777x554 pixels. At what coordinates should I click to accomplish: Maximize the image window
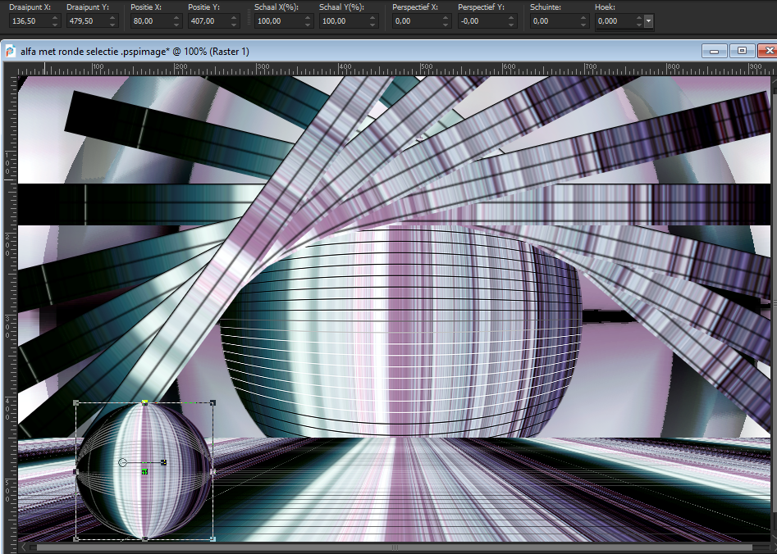point(742,51)
